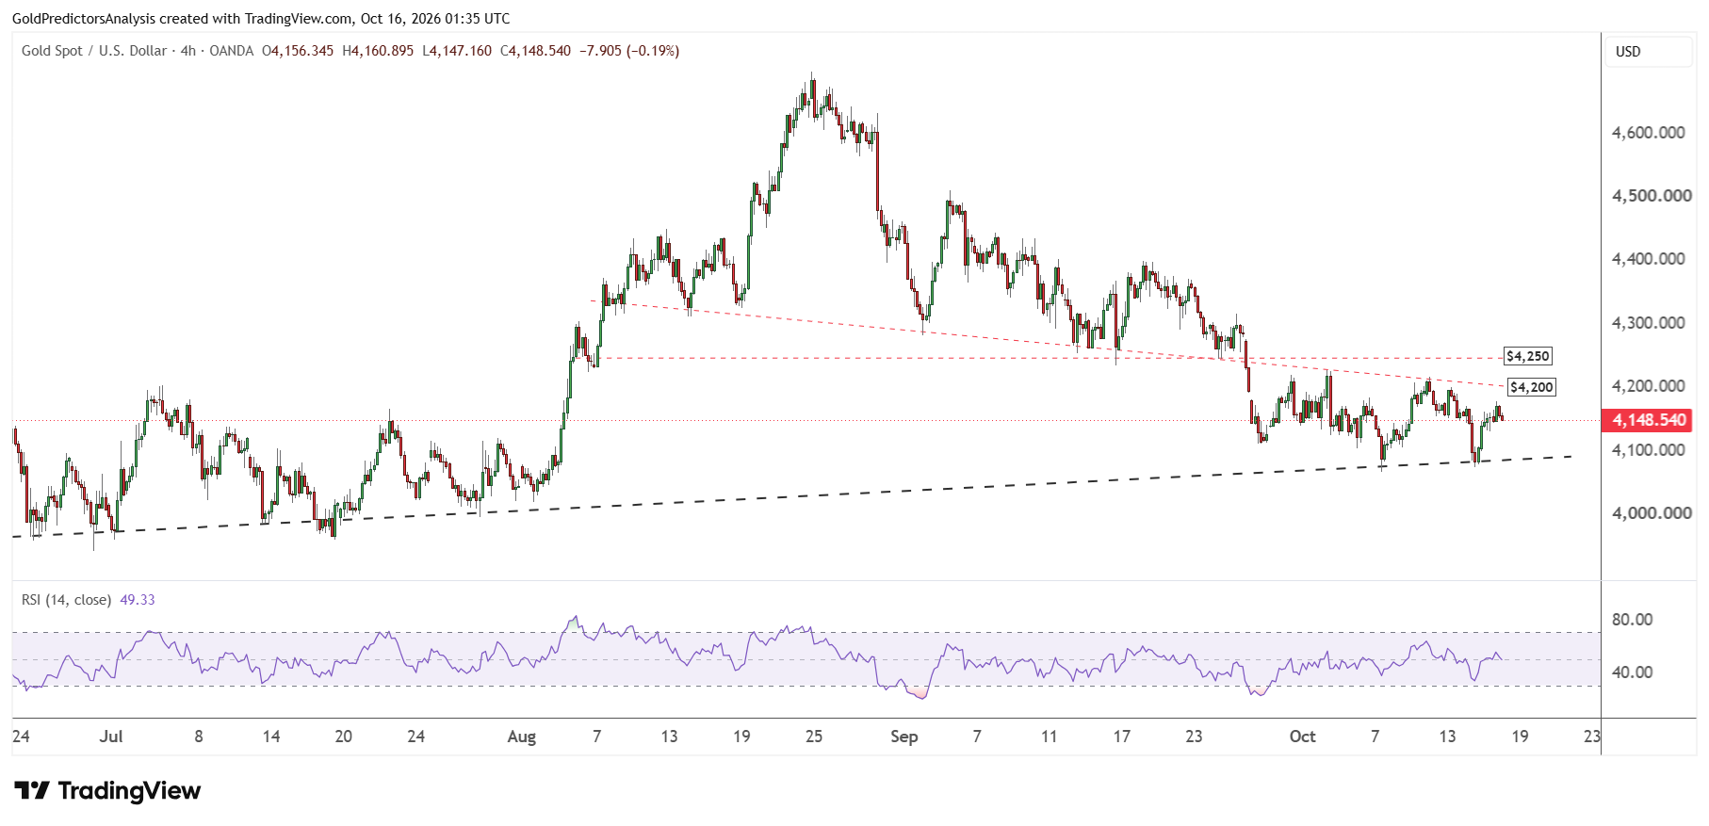Click the 4,600.000 price axis label

[x=1649, y=133]
